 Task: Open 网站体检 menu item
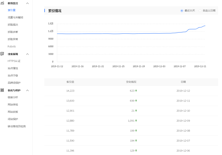13,105
